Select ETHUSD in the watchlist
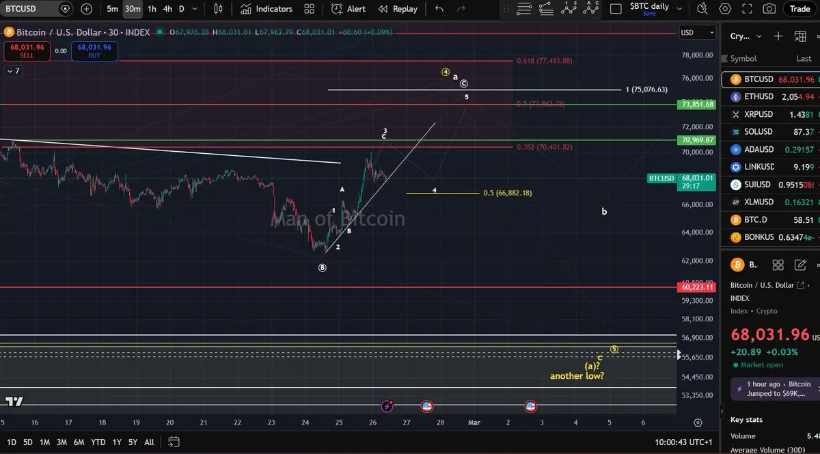Screen dimensions: 820x454 (771, 97)
